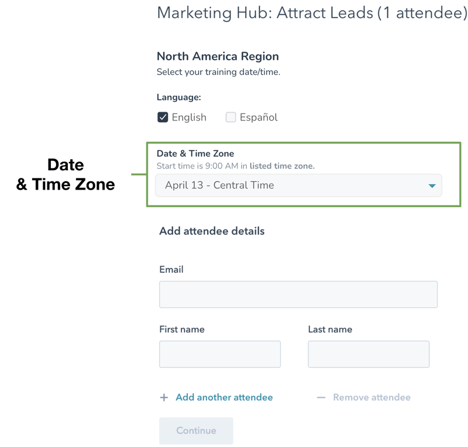Click the North America Region heading
The width and height of the screenshot is (468, 447).
pyautogui.click(x=218, y=57)
